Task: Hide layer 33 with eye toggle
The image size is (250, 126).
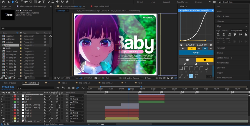Action: pos(2,102)
